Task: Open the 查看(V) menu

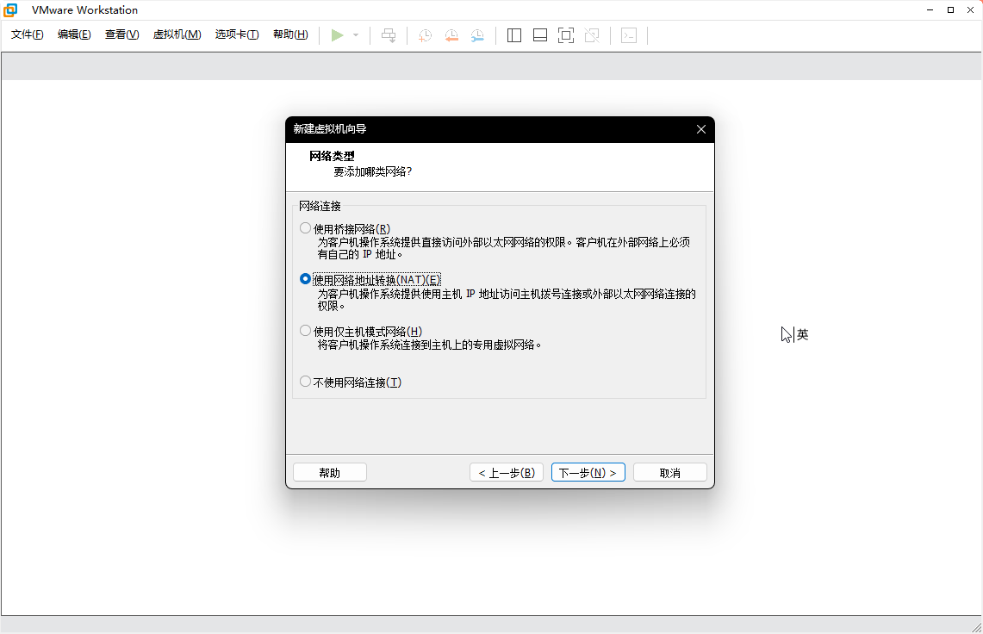Action: [121, 34]
